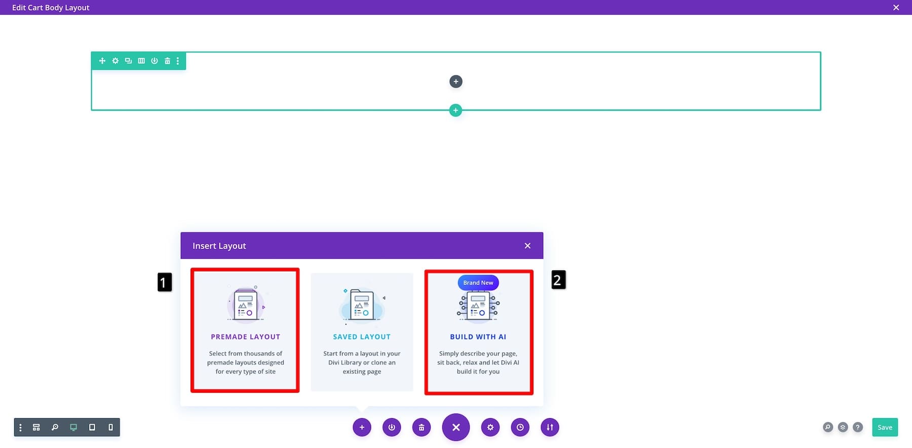
Task: Expand the bottom-left builder options menu
Action: point(20,427)
